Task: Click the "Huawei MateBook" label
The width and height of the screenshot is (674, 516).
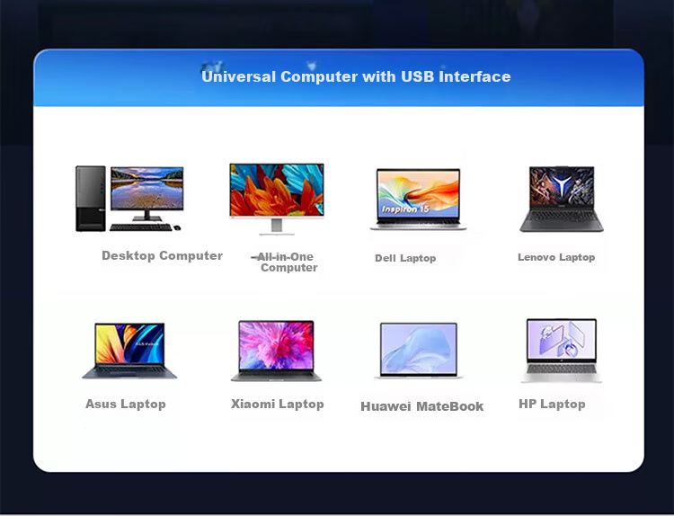Action: [421, 406]
